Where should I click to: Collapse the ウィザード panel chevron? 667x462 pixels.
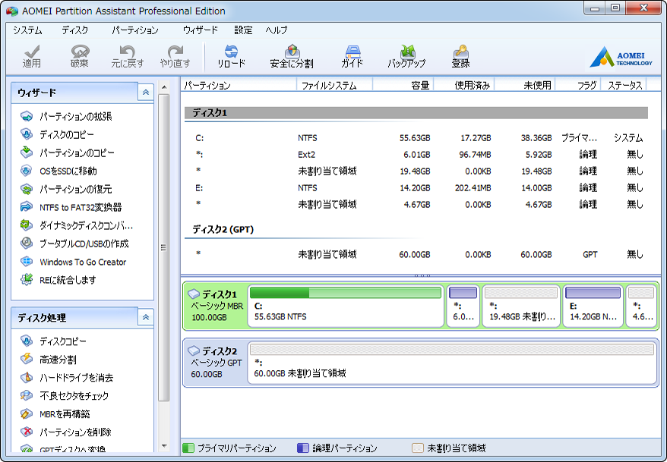click(x=146, y=92)
